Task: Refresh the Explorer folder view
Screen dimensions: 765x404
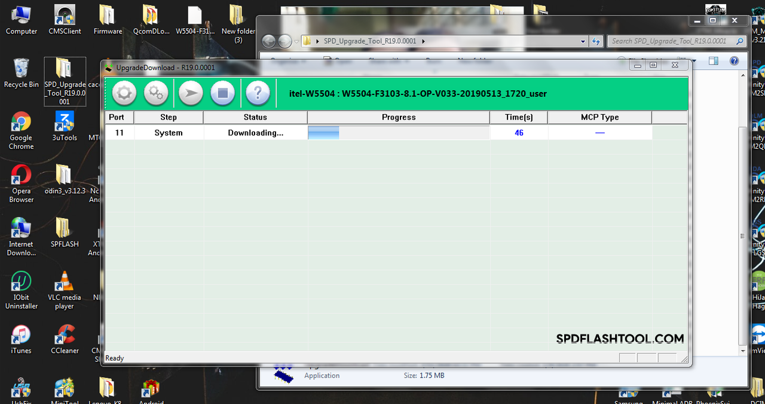Action: click(x=596, y=41)
